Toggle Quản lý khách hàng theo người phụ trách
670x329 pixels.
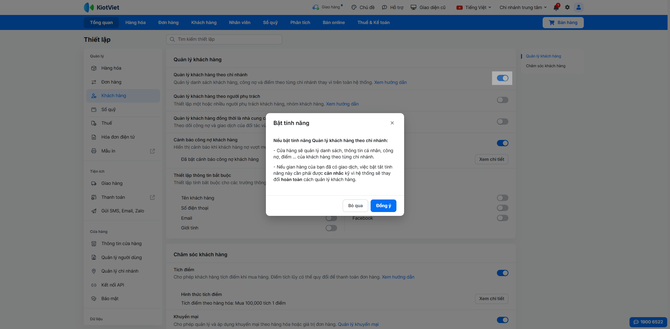pyautogui.click(x=502, y=100)
